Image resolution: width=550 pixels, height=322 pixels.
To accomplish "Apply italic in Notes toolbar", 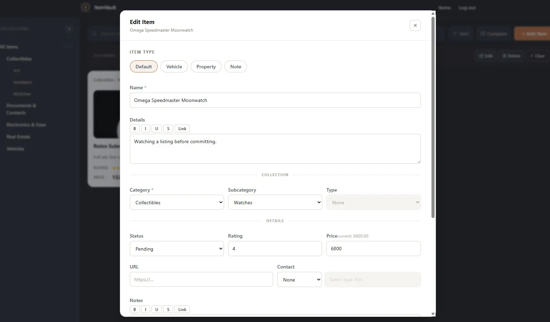I will pyautogui.click(x=146, y=310).
